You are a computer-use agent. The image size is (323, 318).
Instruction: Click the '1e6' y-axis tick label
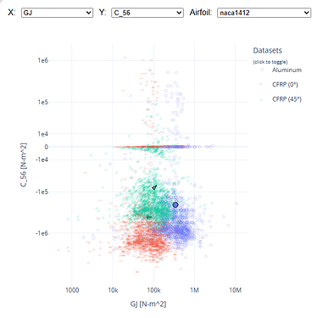click(43, 60)
